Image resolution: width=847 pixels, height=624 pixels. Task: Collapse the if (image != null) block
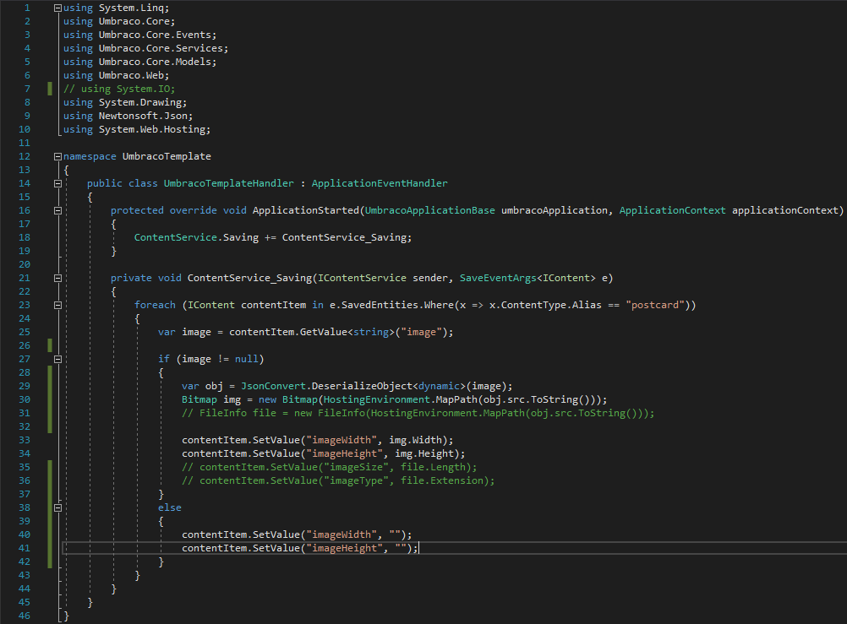[57, 359]
